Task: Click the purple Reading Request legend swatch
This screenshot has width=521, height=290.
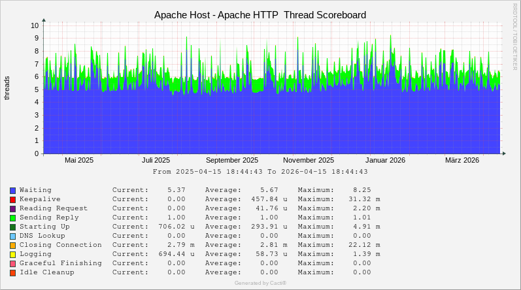Action: [12, 208]
